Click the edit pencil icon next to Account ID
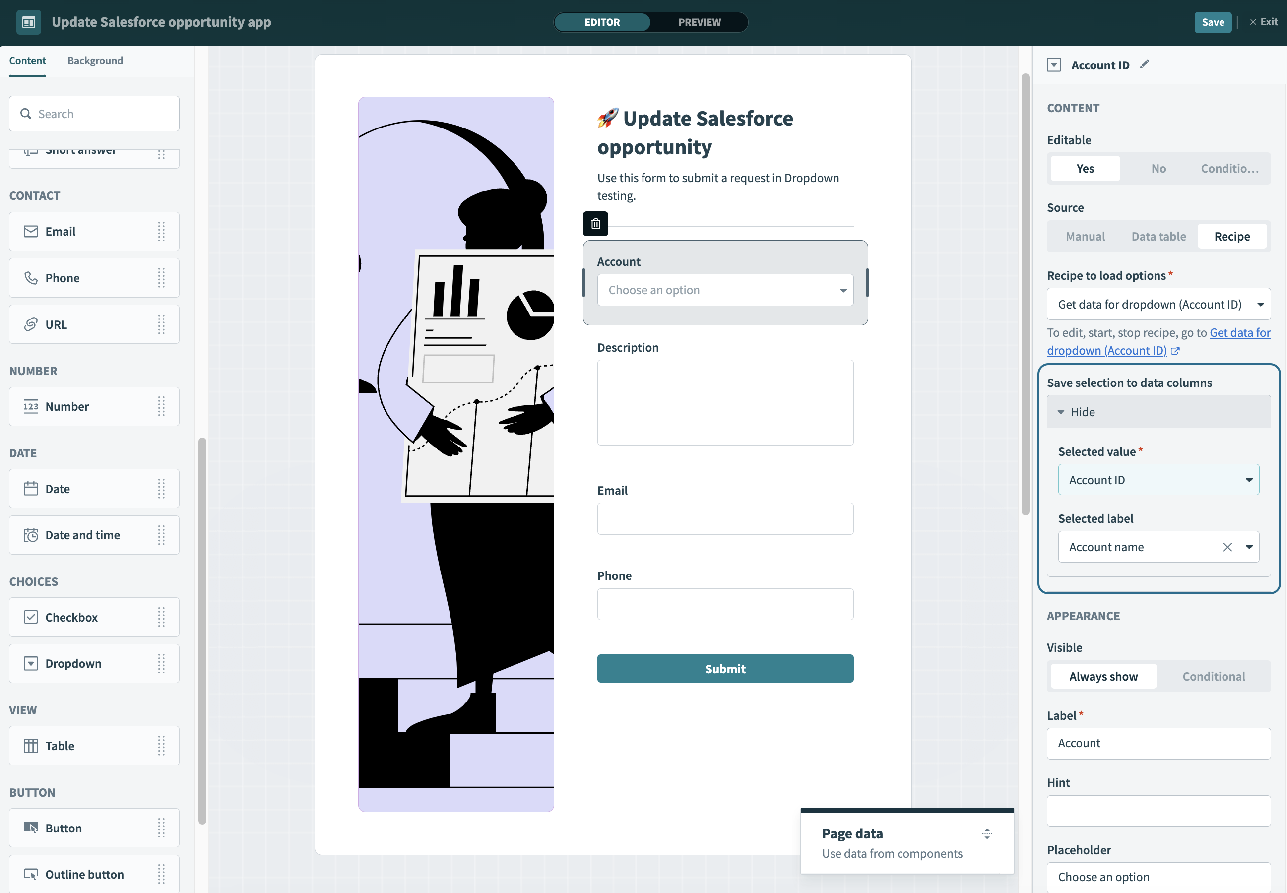 click(1144, 64)
